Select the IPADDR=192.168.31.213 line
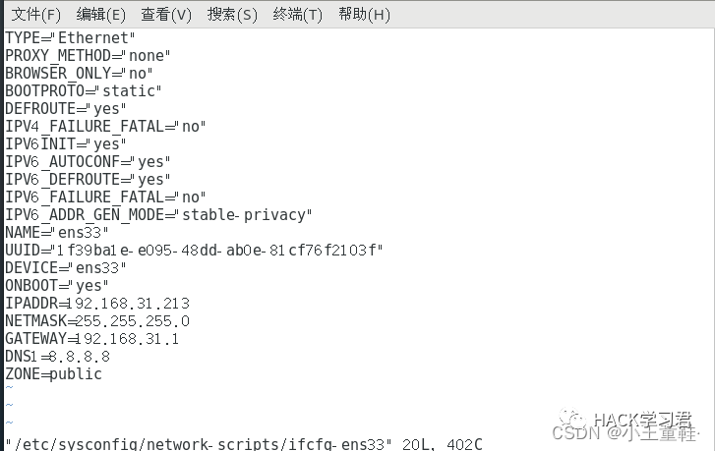 click(x=97, y=304)
